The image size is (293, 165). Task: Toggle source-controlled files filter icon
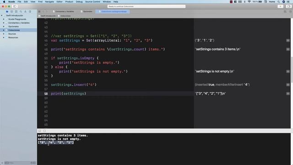click(x=34, y=163)
